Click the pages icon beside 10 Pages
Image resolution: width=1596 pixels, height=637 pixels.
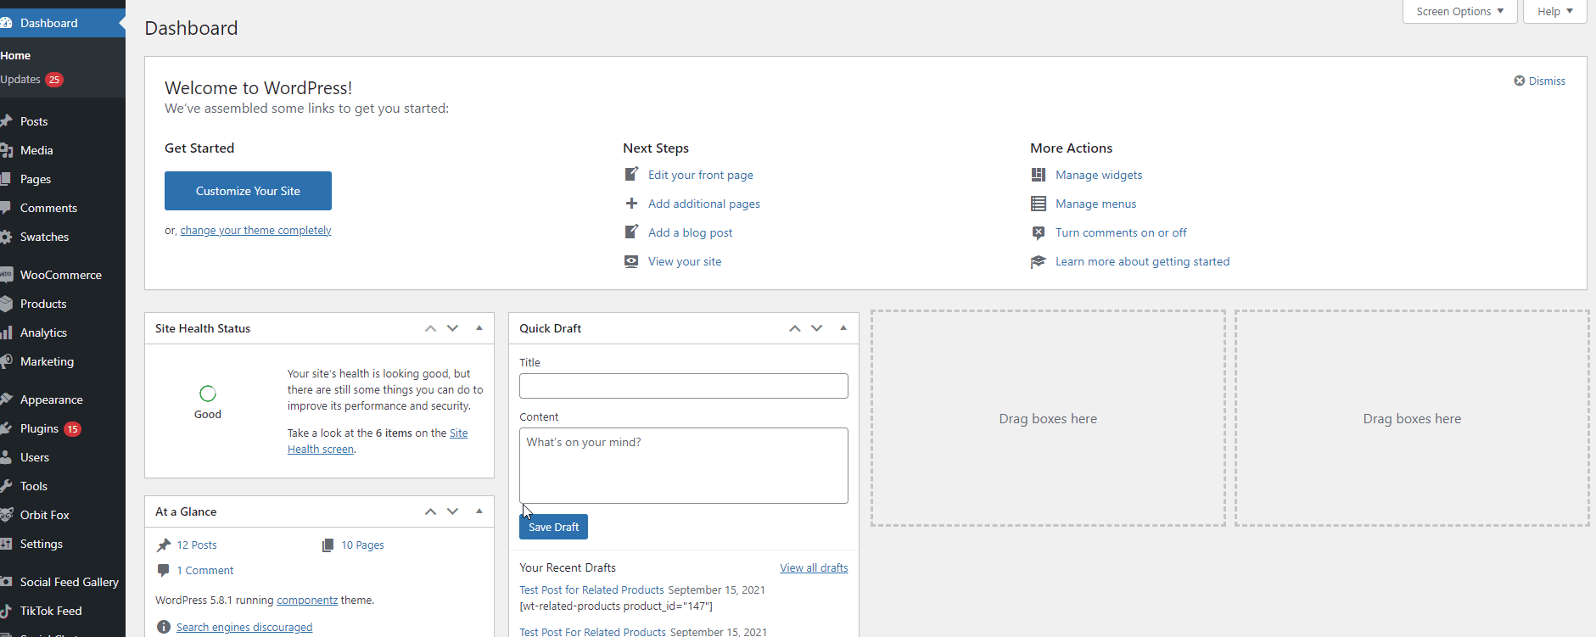(x=328, y=545)
